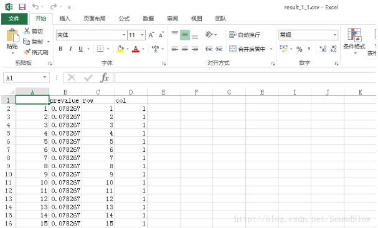Open font name dropdown (宋体)
Screen dimensions: 378x228
point(124,35)
